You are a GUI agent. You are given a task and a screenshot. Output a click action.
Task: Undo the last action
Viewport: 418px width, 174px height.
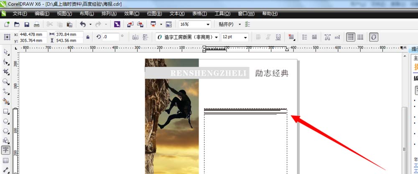coord(83,24)
